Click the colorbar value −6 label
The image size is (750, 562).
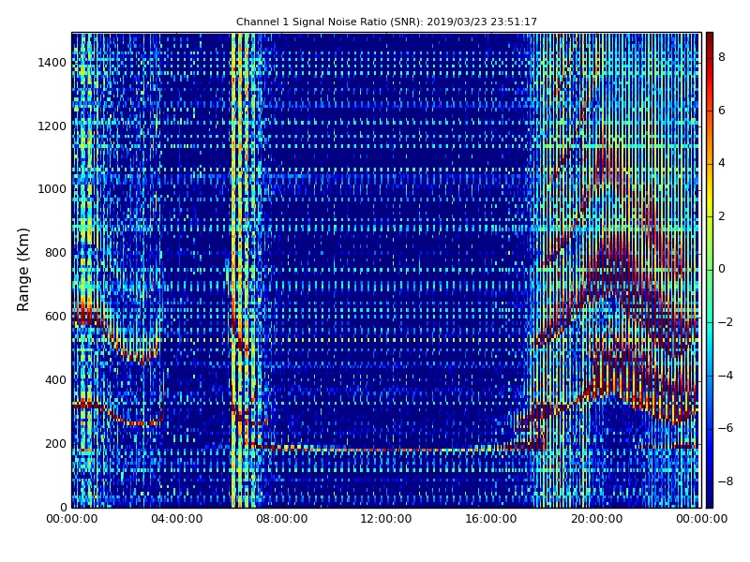coord(726,428)
